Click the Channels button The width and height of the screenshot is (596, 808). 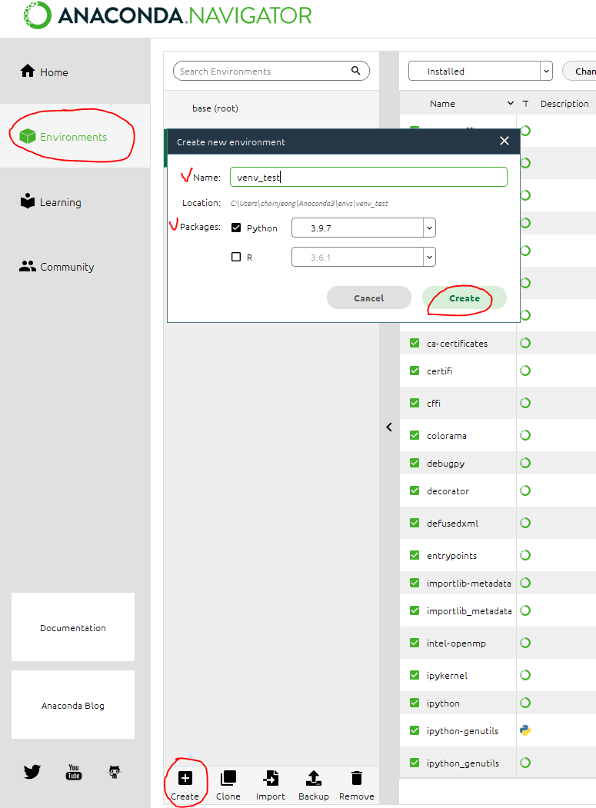coord(581,71)
